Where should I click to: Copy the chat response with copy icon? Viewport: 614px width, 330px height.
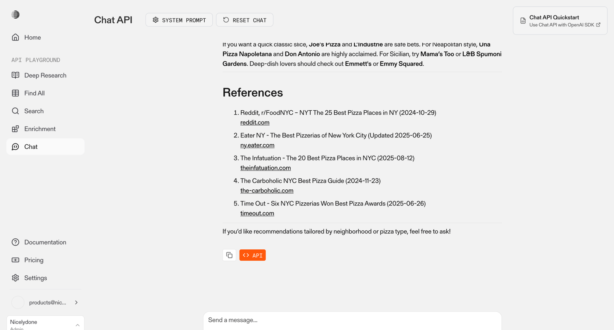point(229,255)
